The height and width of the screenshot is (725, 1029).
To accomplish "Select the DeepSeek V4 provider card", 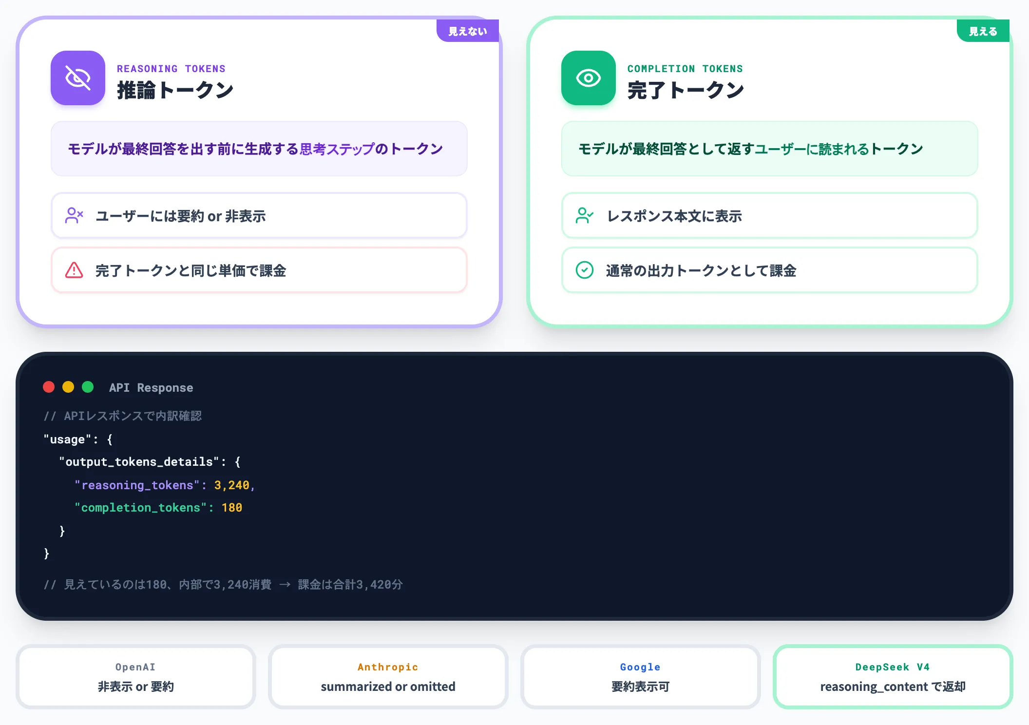I will tap(893, 677).
